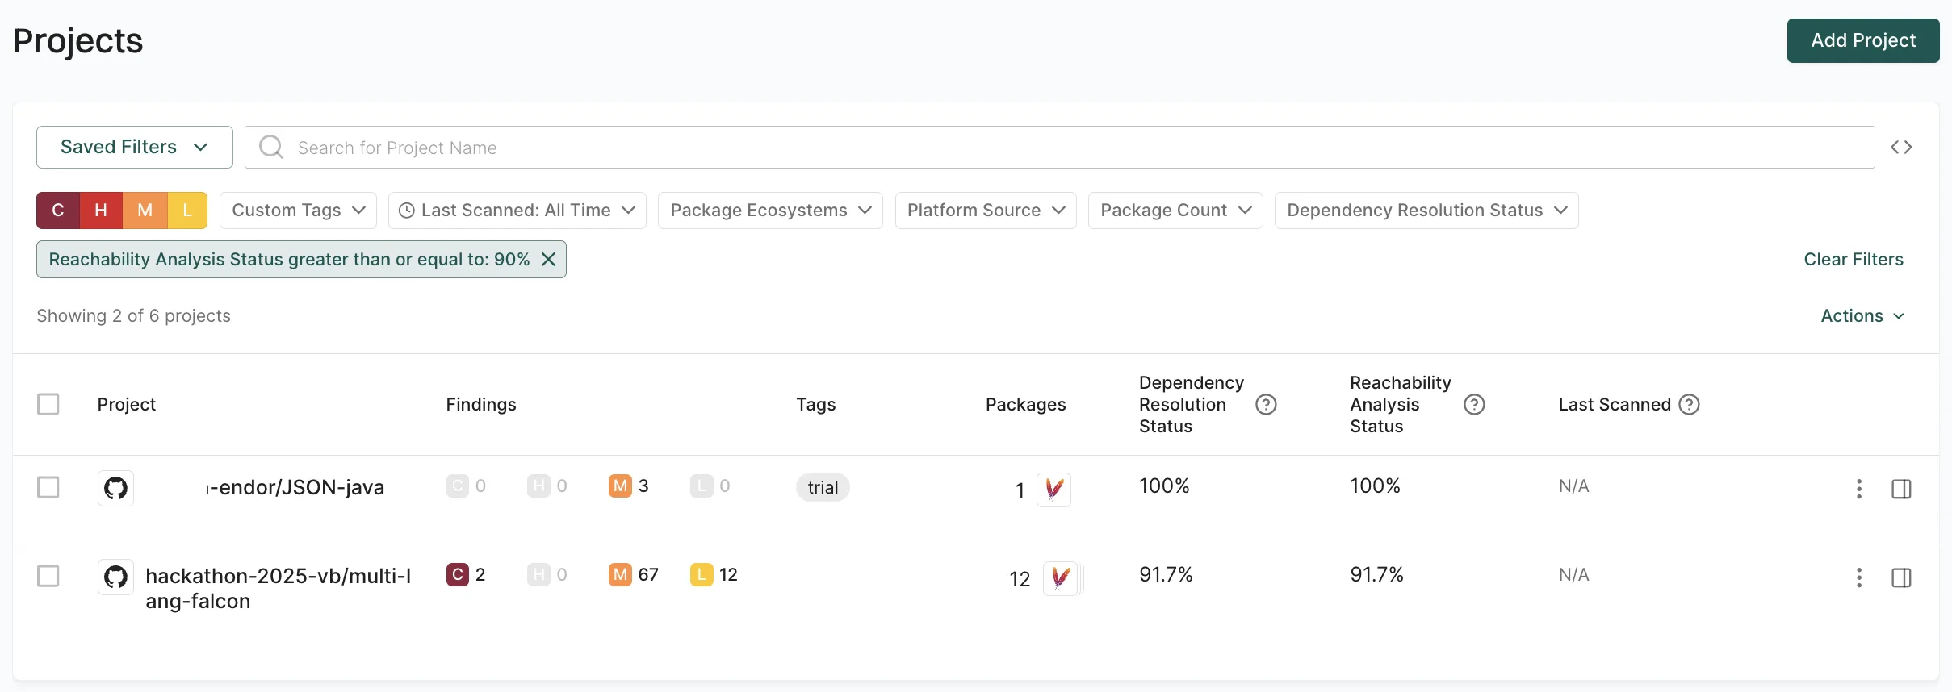Image resolution: width=1952 pixels, height=692 pixels.
Task: Open three-dot menu for JSON-java row
Action: (x=1859, y=489)
